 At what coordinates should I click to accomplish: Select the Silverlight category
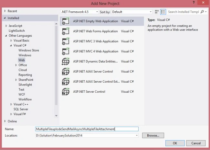click(25, 85)
